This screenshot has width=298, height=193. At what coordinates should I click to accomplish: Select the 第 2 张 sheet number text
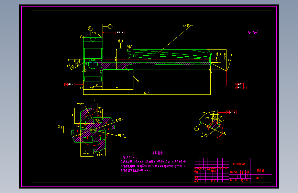coord(244,180)
